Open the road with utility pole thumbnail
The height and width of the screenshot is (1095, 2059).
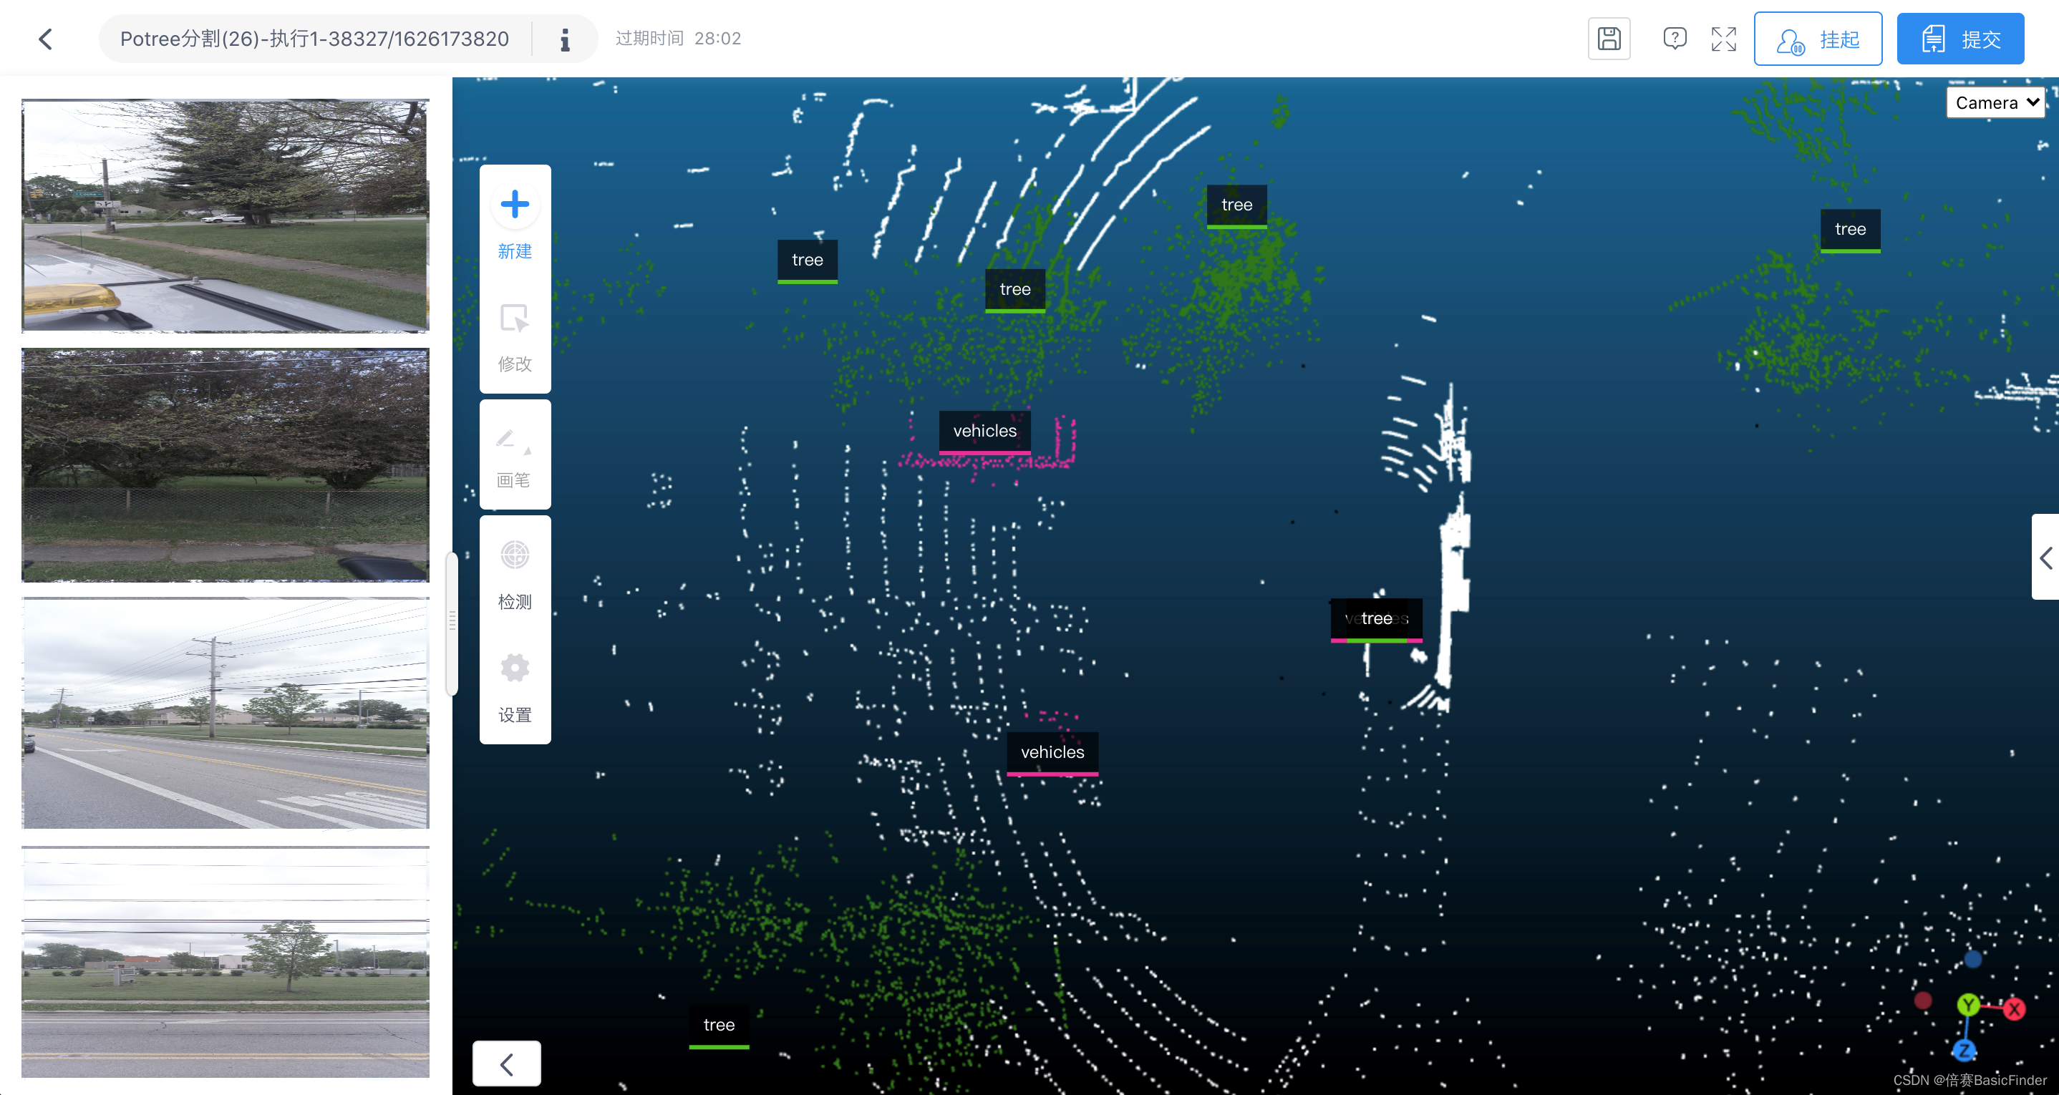tap(226, 713)
